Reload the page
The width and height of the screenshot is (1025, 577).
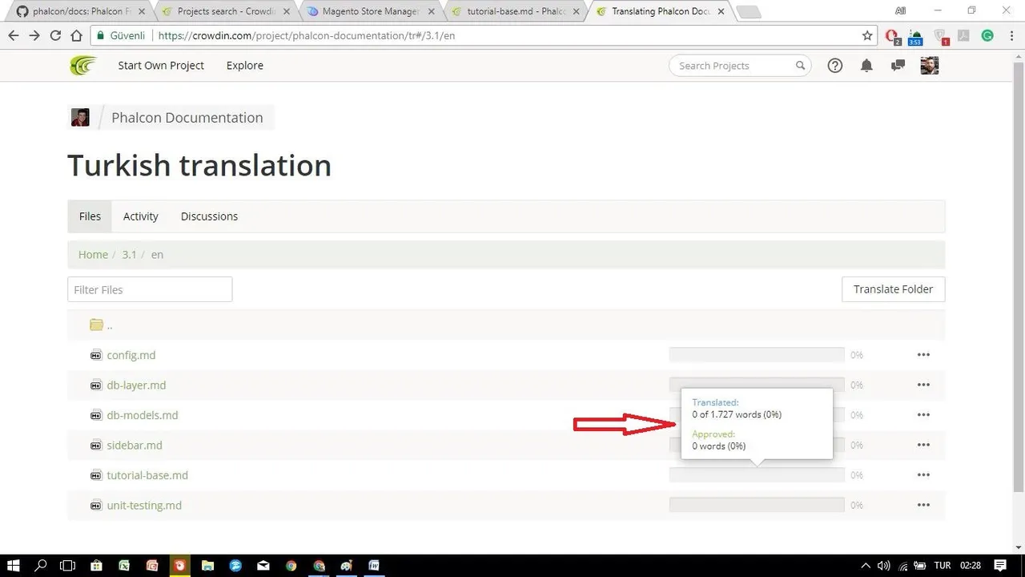click(x=55, y=35)
